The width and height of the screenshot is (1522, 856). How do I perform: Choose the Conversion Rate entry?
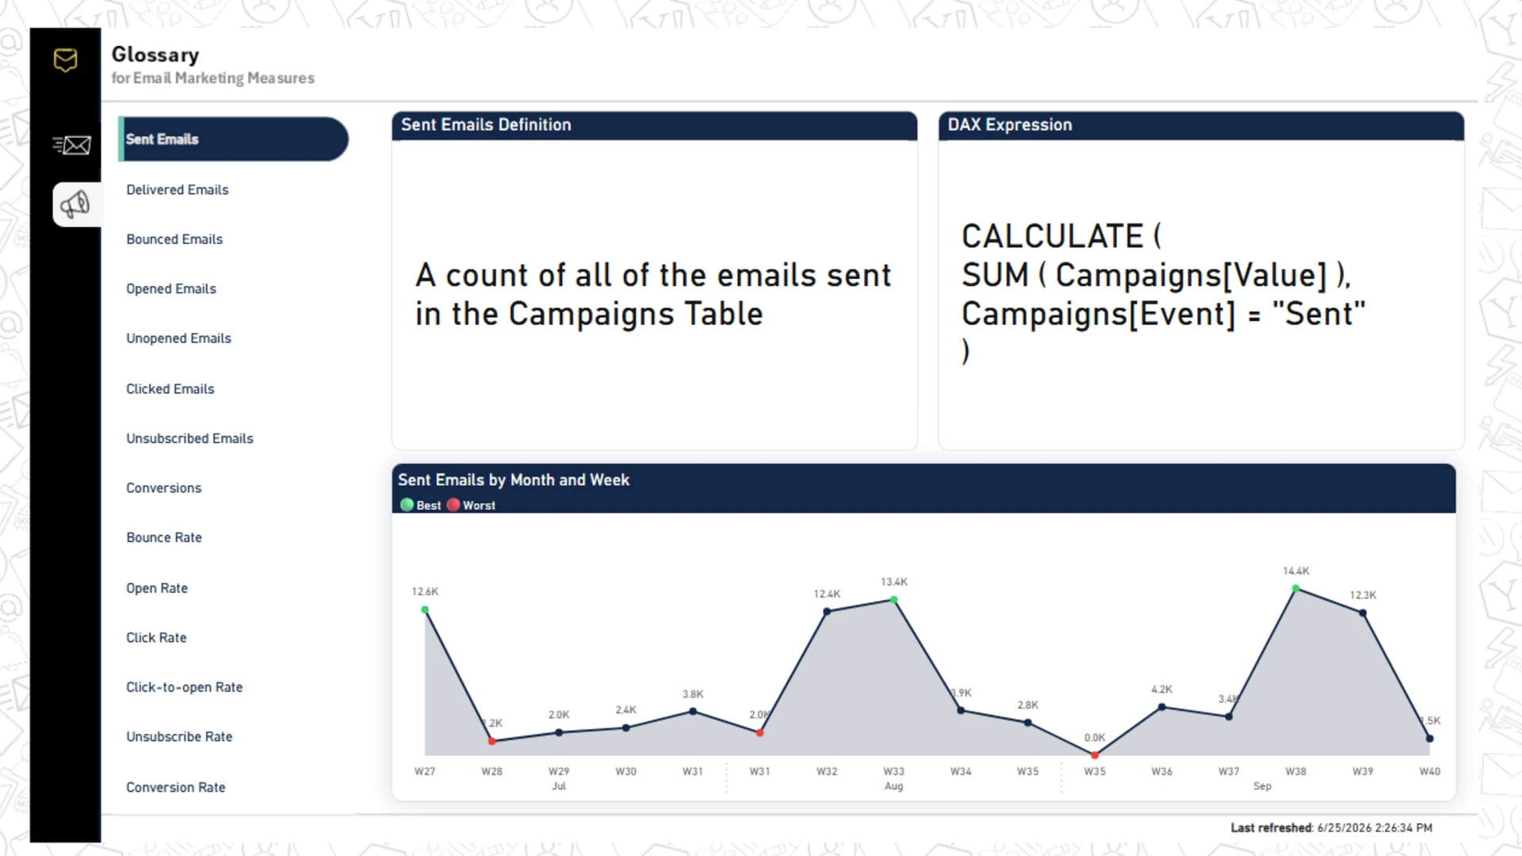click(176, 787)
